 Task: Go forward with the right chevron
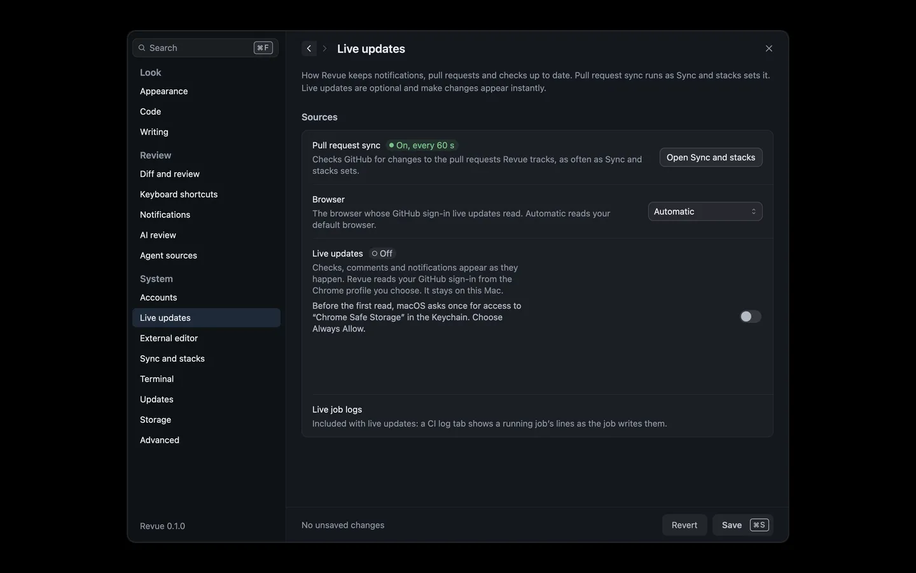324,48
